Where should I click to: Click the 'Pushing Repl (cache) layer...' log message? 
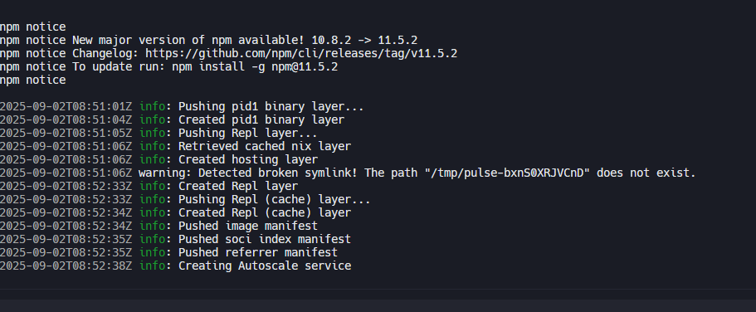(275, 199)
